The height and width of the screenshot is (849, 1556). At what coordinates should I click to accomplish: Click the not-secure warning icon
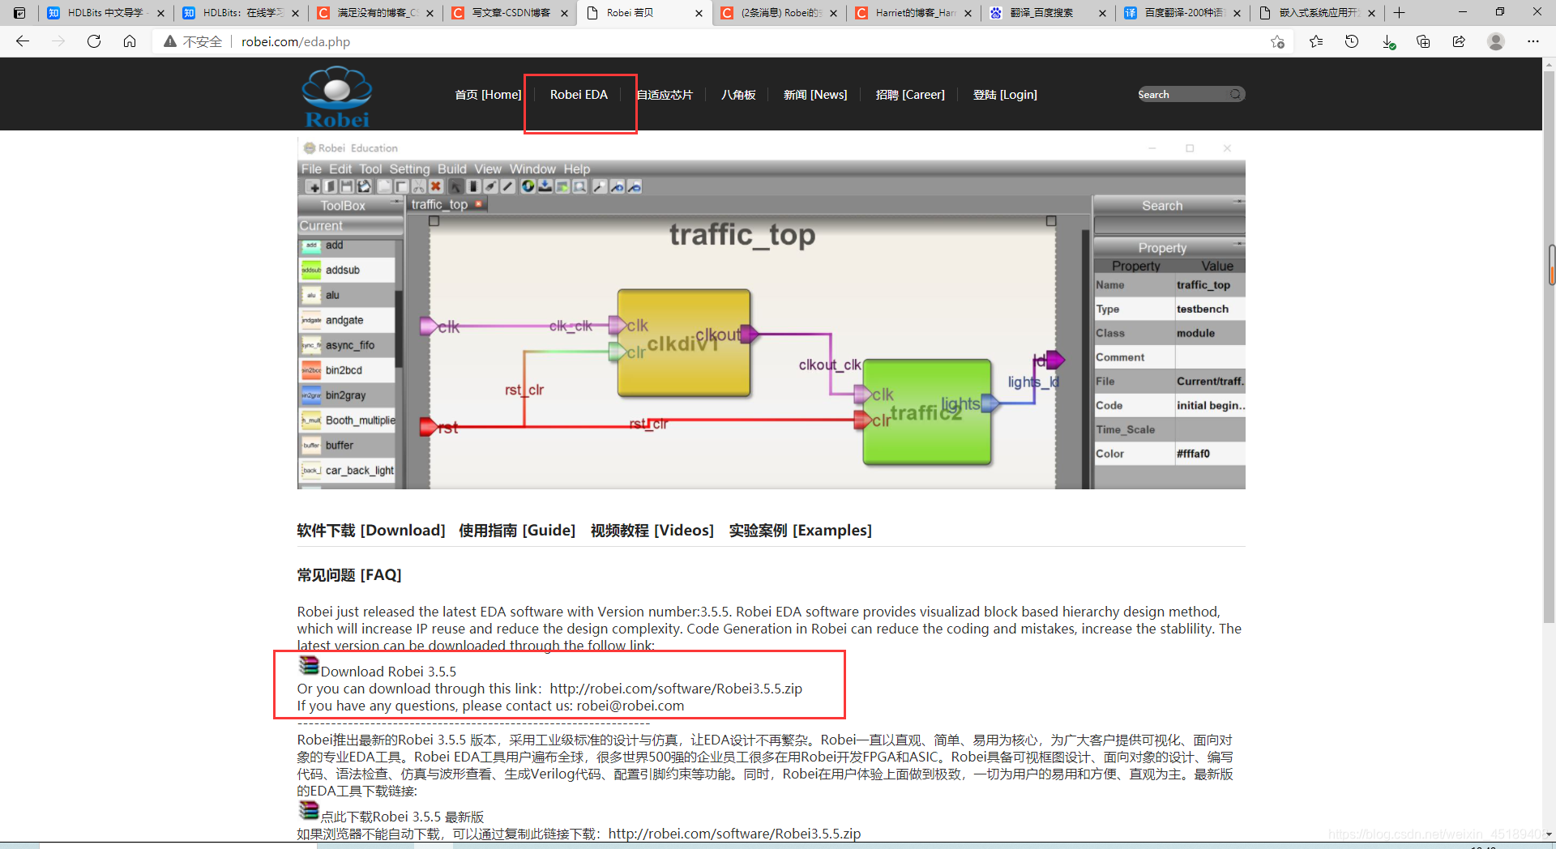pyautogui.click(x=170, y=41)
